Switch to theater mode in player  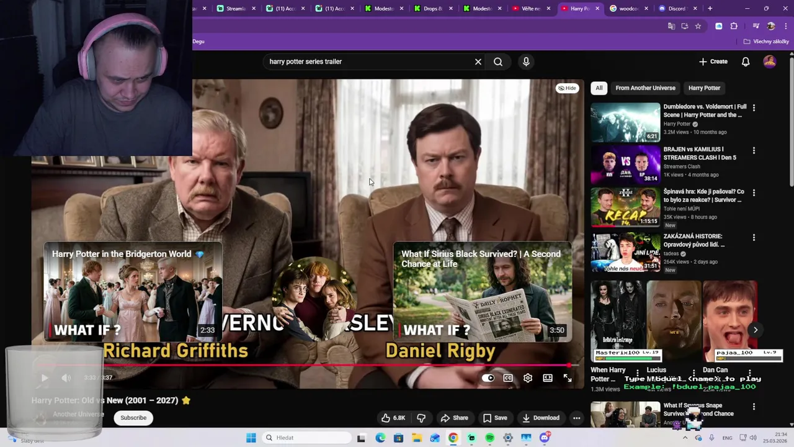tap(548, 377)
